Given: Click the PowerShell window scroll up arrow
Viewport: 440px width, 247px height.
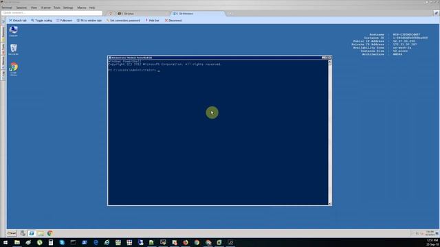Looking at the screenshot, I should click(x=330, y=62).
